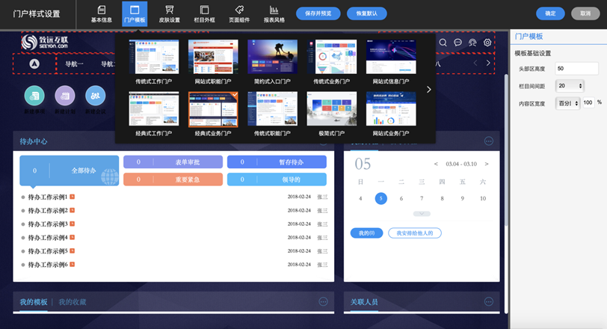Open the 栏目外框 frame settings

[x=204, y=13]
